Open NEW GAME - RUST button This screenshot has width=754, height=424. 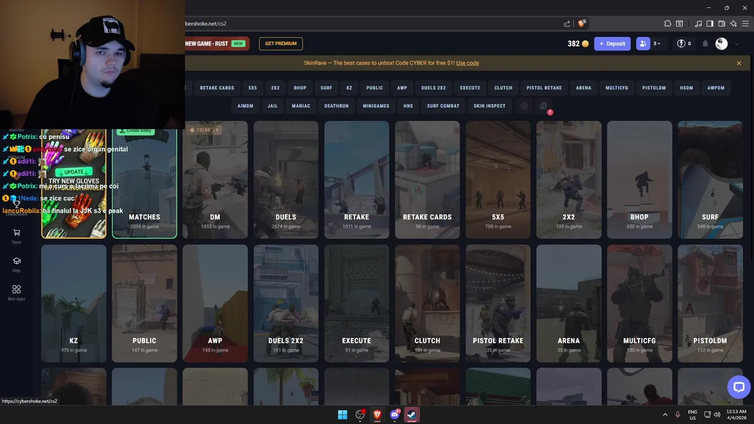point(217,44)
